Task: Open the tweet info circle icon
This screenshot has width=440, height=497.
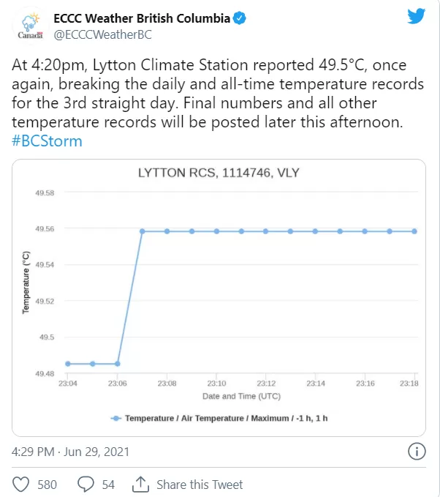Action: [x=417, y=451]
